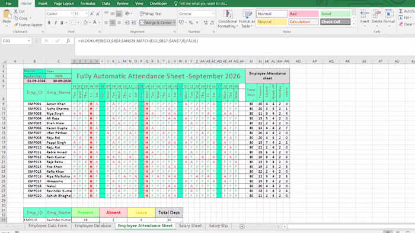
Task: Expand the Name Box D33 dropdown
Action: [x=29, y=41]
